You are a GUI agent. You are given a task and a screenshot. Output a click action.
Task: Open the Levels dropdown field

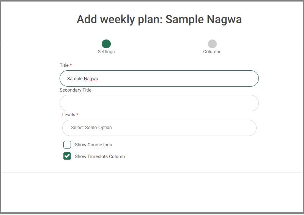(x=159, y=128)
